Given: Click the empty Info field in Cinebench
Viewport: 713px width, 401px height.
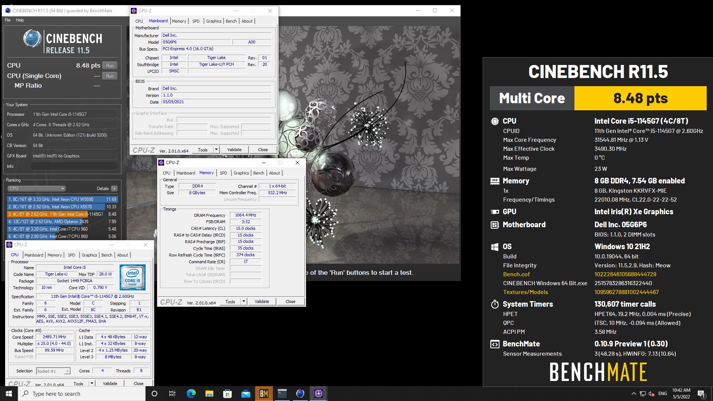Looking at the screenshot, I should [x=74, y=166].
